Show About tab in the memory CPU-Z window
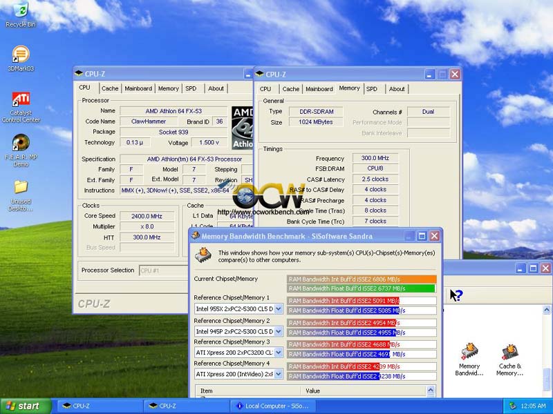Screen dimensions: 553x414 (x=397, y=89)
